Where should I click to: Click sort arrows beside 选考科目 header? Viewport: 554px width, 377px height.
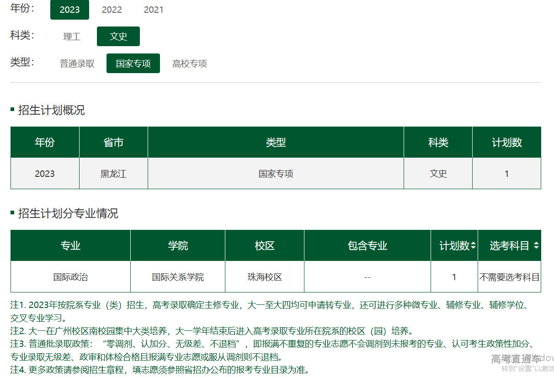tap(536, 246)
